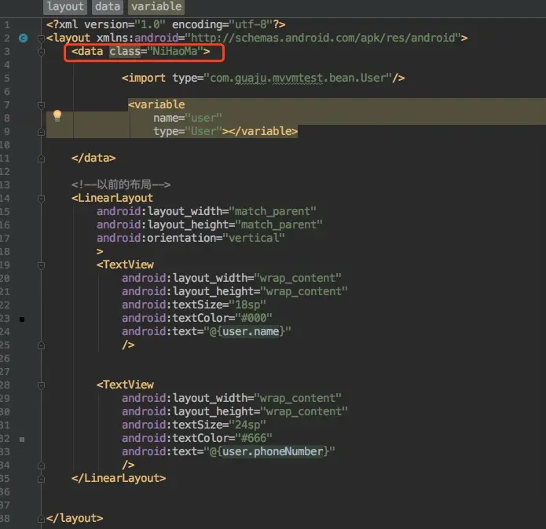Click the XML comment 以前的布局

pyautogui.click(x=121, y=184)
